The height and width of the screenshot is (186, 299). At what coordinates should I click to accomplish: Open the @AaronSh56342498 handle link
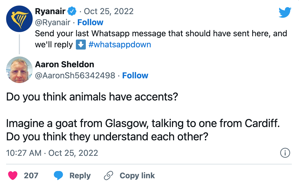pos(75,76)
